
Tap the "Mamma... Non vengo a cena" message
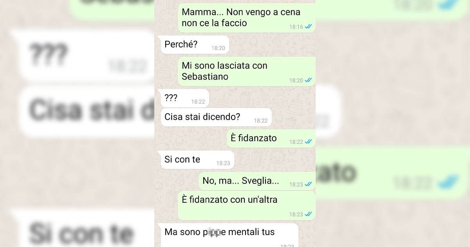(246, 18)
